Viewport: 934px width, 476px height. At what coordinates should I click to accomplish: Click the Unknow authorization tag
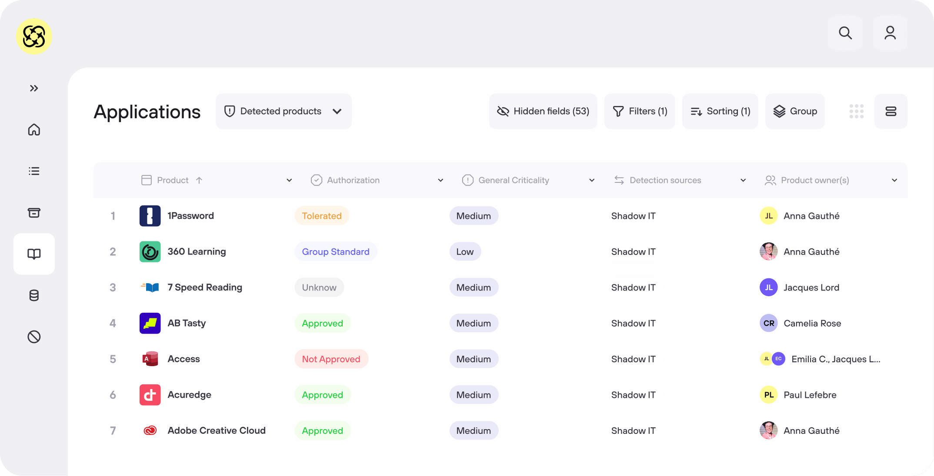pos(319,288)
